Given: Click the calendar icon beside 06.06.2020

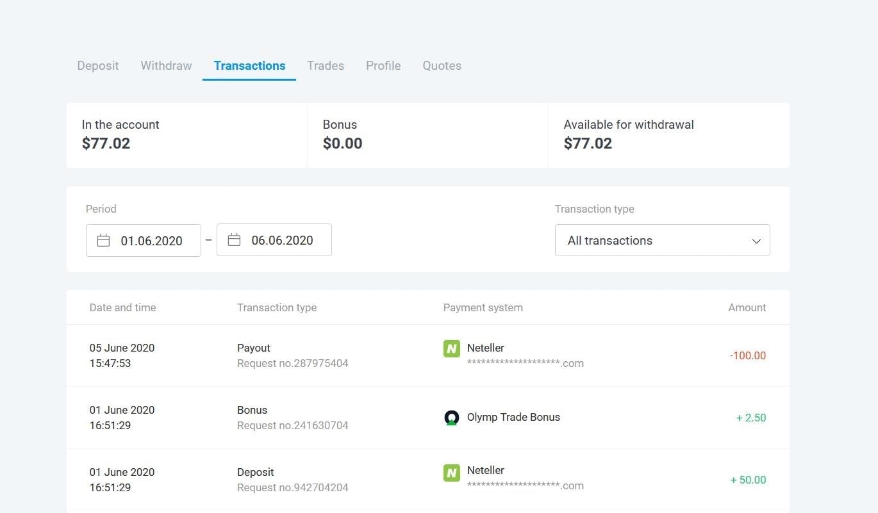Looking at the screenshot, I should click(234, 240).
